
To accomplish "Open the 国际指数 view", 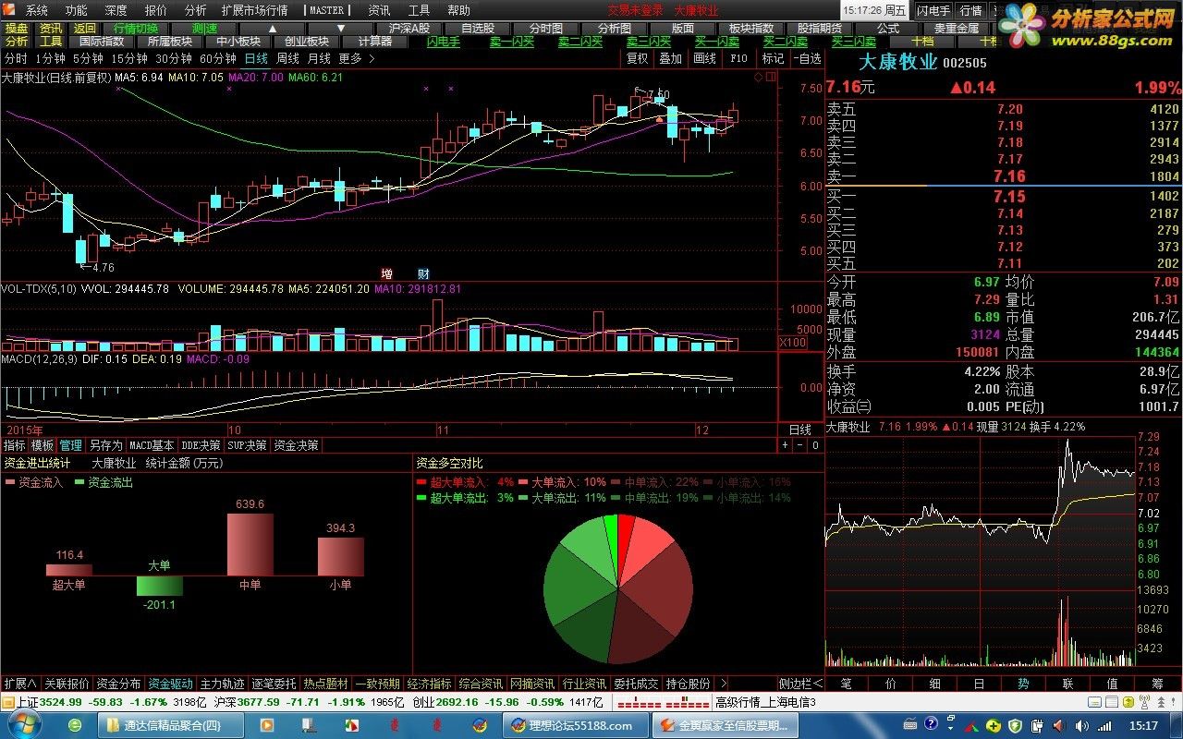I will point(102,41).
